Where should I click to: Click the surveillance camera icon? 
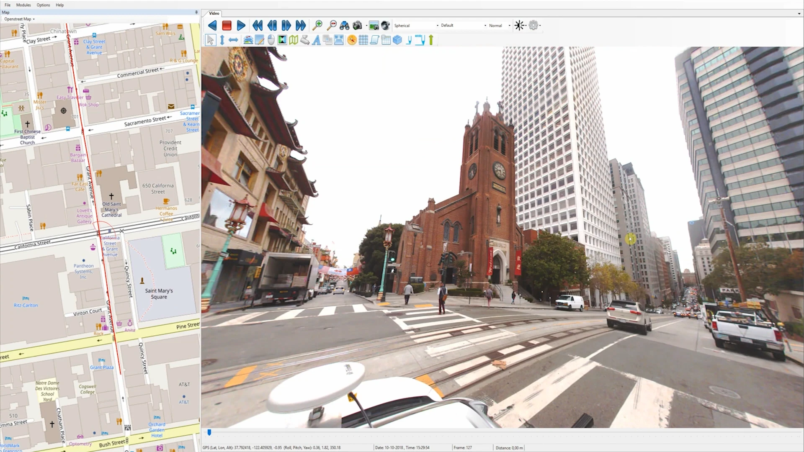(305, 40)
